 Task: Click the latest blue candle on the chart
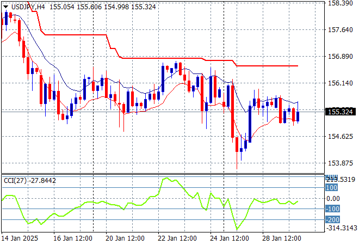pos(298,116)
